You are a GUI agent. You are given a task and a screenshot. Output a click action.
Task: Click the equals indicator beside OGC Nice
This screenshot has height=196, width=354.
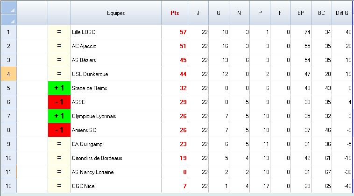(59, 186)
